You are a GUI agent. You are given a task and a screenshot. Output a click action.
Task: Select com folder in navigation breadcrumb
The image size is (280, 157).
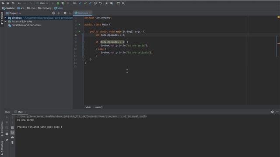(x=31, y=8)
